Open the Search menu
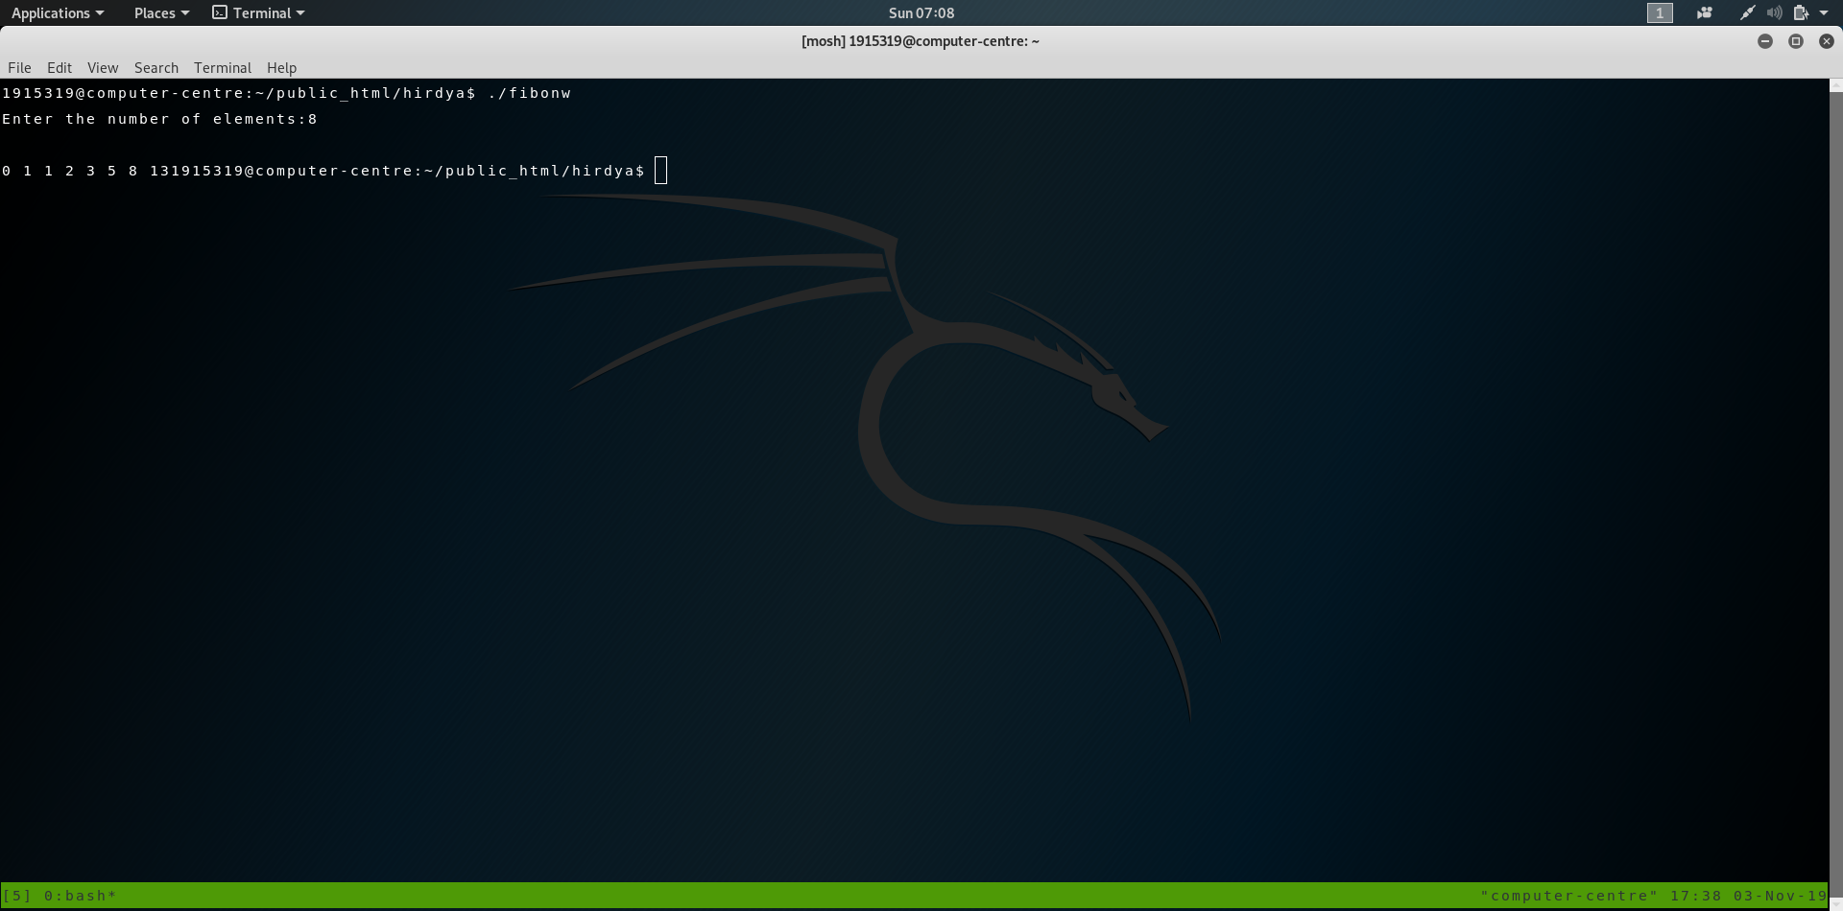The width and height of the screenshot is (1843, 911). (156, 68)
